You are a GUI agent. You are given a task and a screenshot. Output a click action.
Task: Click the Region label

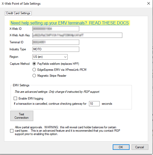(14, 57)
